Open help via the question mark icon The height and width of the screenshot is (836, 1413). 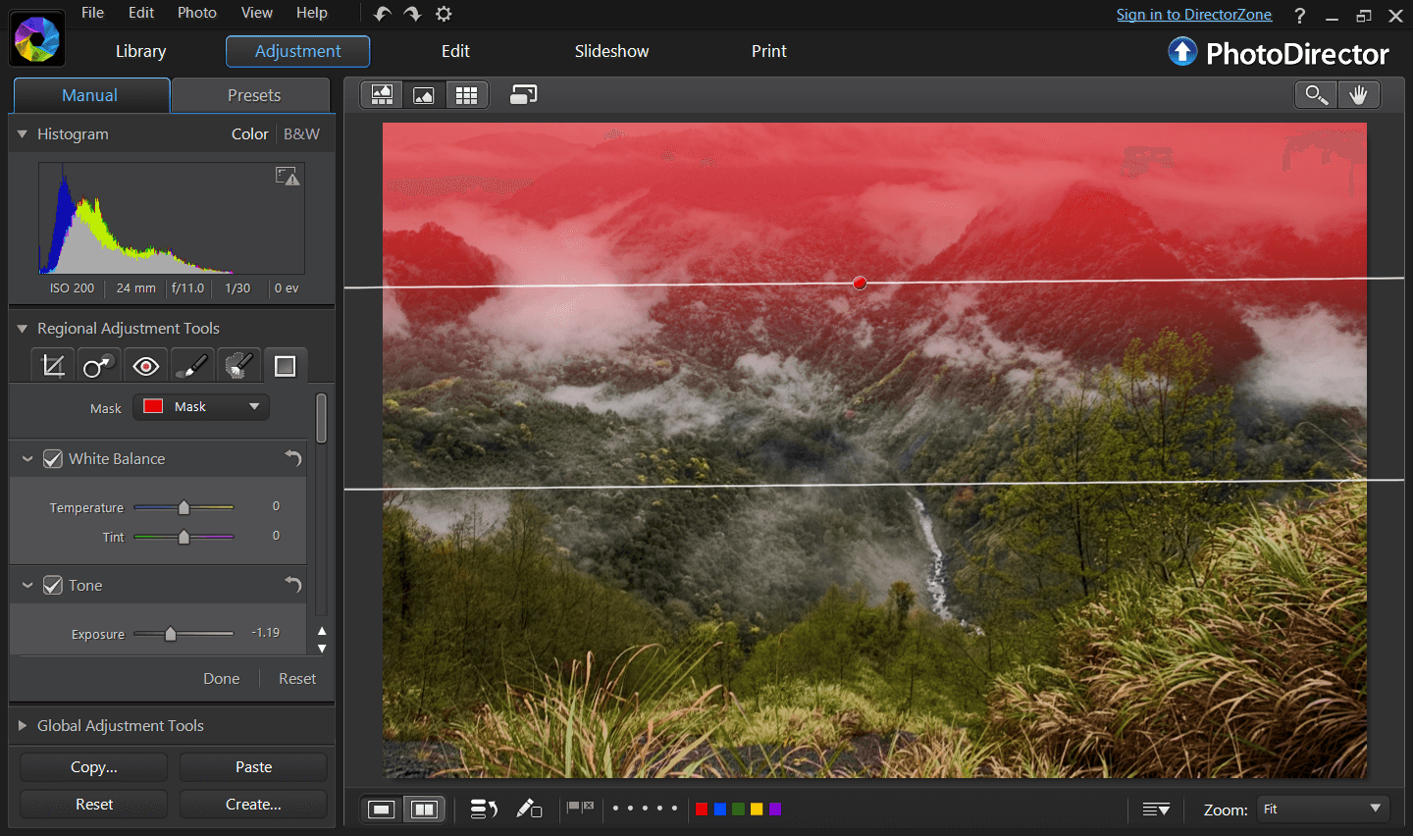1300,16
